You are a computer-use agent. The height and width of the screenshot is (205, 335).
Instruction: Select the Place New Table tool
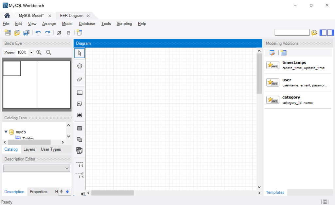pos(79,128)
